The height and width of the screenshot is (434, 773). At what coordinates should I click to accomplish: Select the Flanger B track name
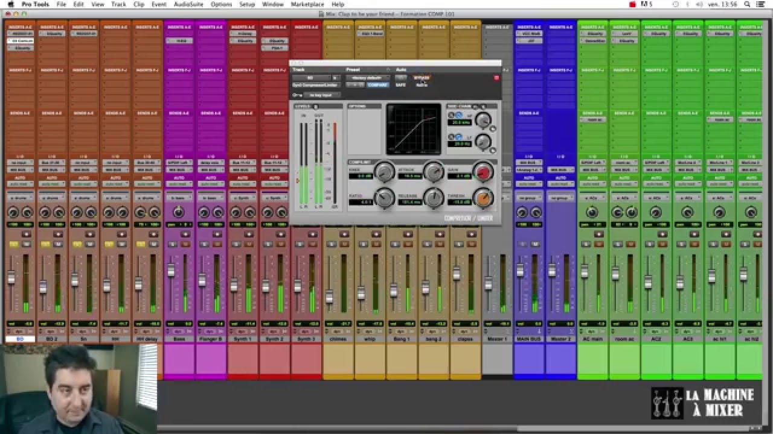211,339
